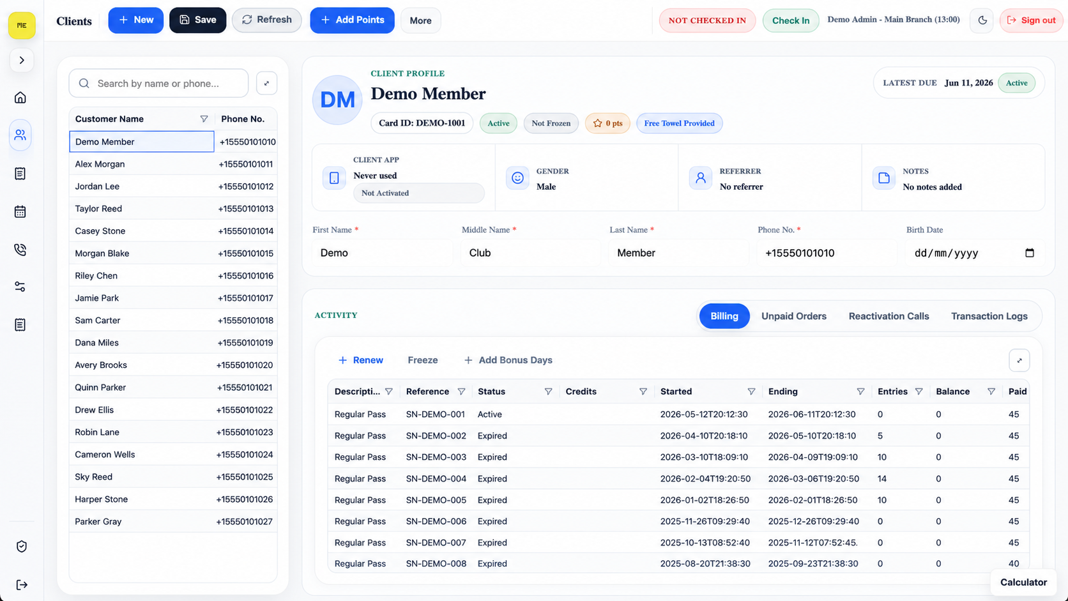Viewport: 1068px width, 601px height.
Task: Click Renew in the billing toolbar
Action: click(360, 360)
